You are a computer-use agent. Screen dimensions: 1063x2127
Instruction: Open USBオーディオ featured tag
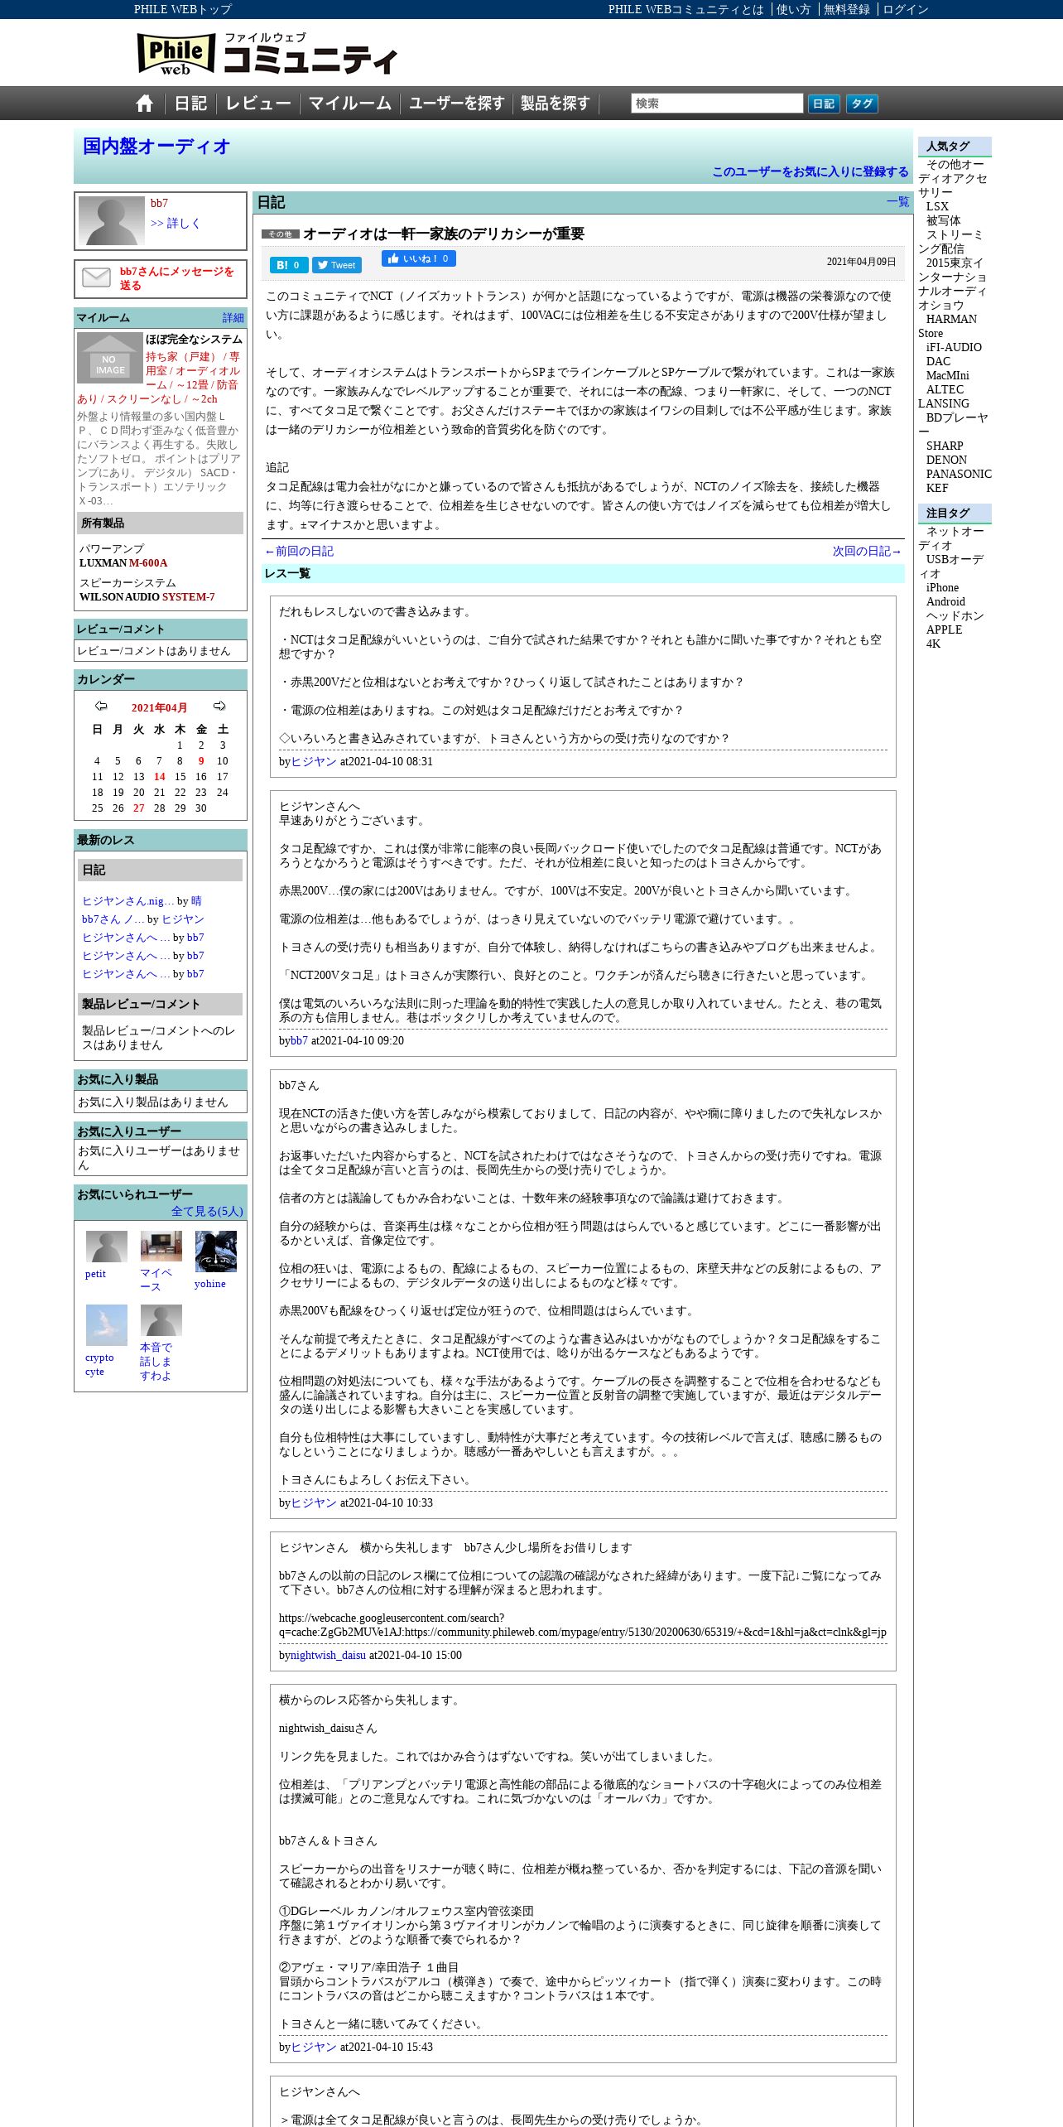click(951, 567)
